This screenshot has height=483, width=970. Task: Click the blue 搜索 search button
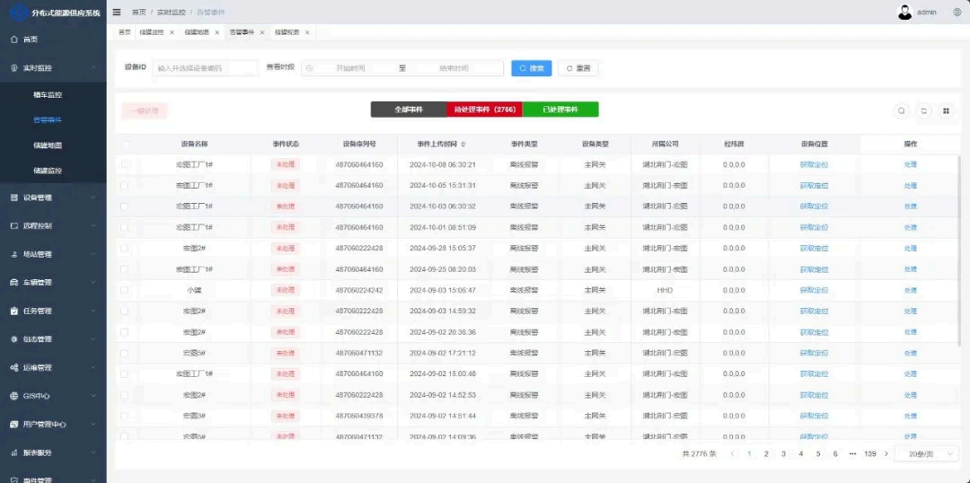pos(532,68)
